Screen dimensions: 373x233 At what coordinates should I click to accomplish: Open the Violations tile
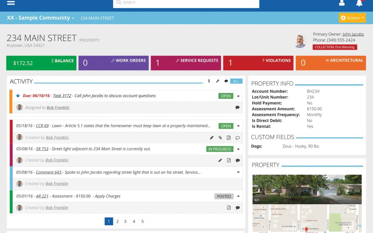pyautogui.click(x=258, y=63)
